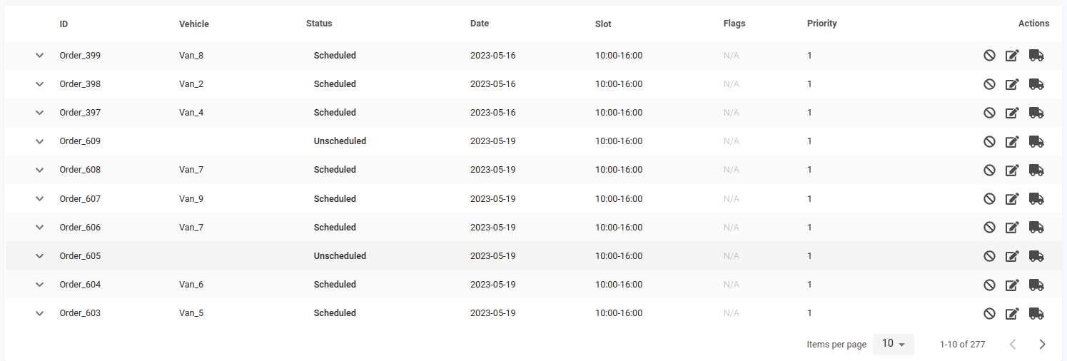Sort by the Date column header

tap(480, 24)
